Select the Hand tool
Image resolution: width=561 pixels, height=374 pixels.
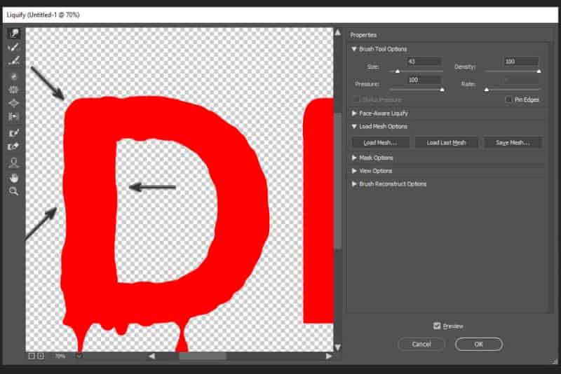point(14,177)
